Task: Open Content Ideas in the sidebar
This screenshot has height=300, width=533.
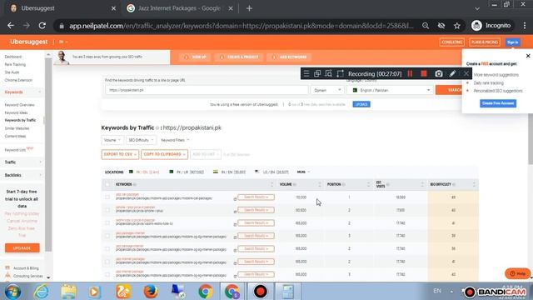Action: (x=15, y=137)
